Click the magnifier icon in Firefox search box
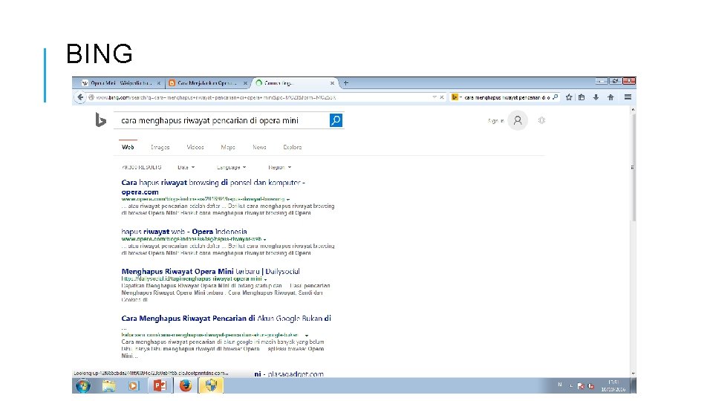 coord(555,97)
